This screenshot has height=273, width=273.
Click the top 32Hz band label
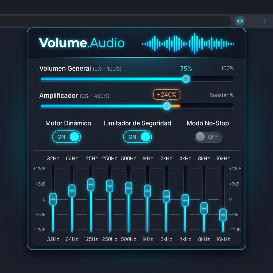click(53, 158)
